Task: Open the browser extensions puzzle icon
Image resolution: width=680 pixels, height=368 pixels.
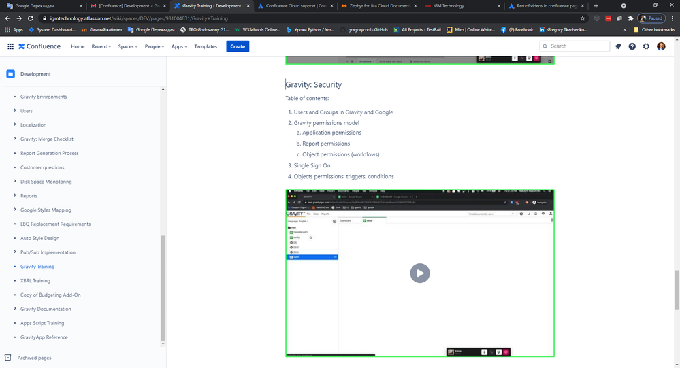Action: 630,18
